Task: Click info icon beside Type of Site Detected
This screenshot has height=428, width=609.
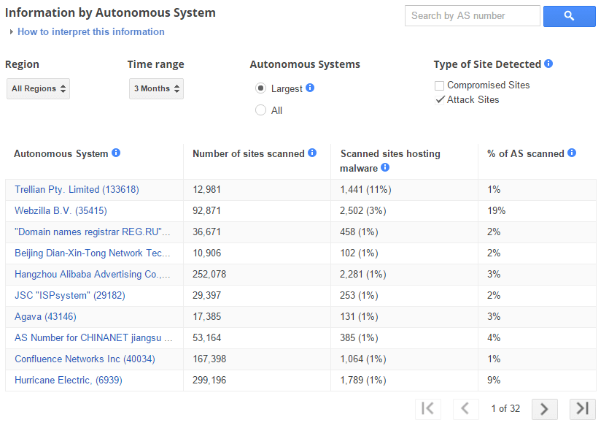Action: point(548,64)
